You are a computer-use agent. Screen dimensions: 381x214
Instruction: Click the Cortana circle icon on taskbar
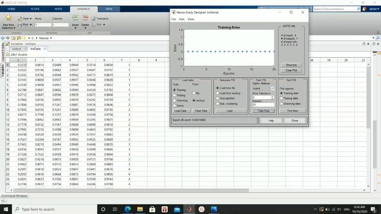[103, 209]
